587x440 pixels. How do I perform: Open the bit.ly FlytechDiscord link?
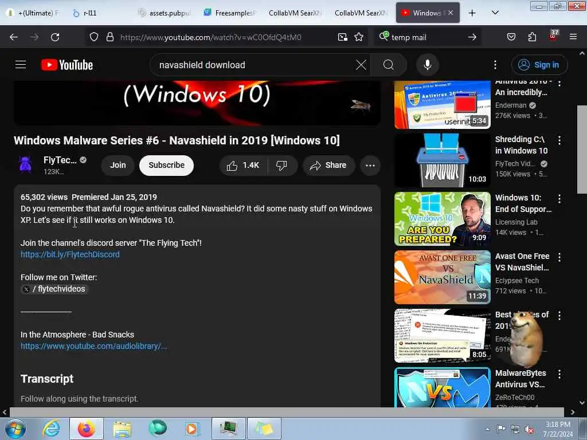(70, 254)
